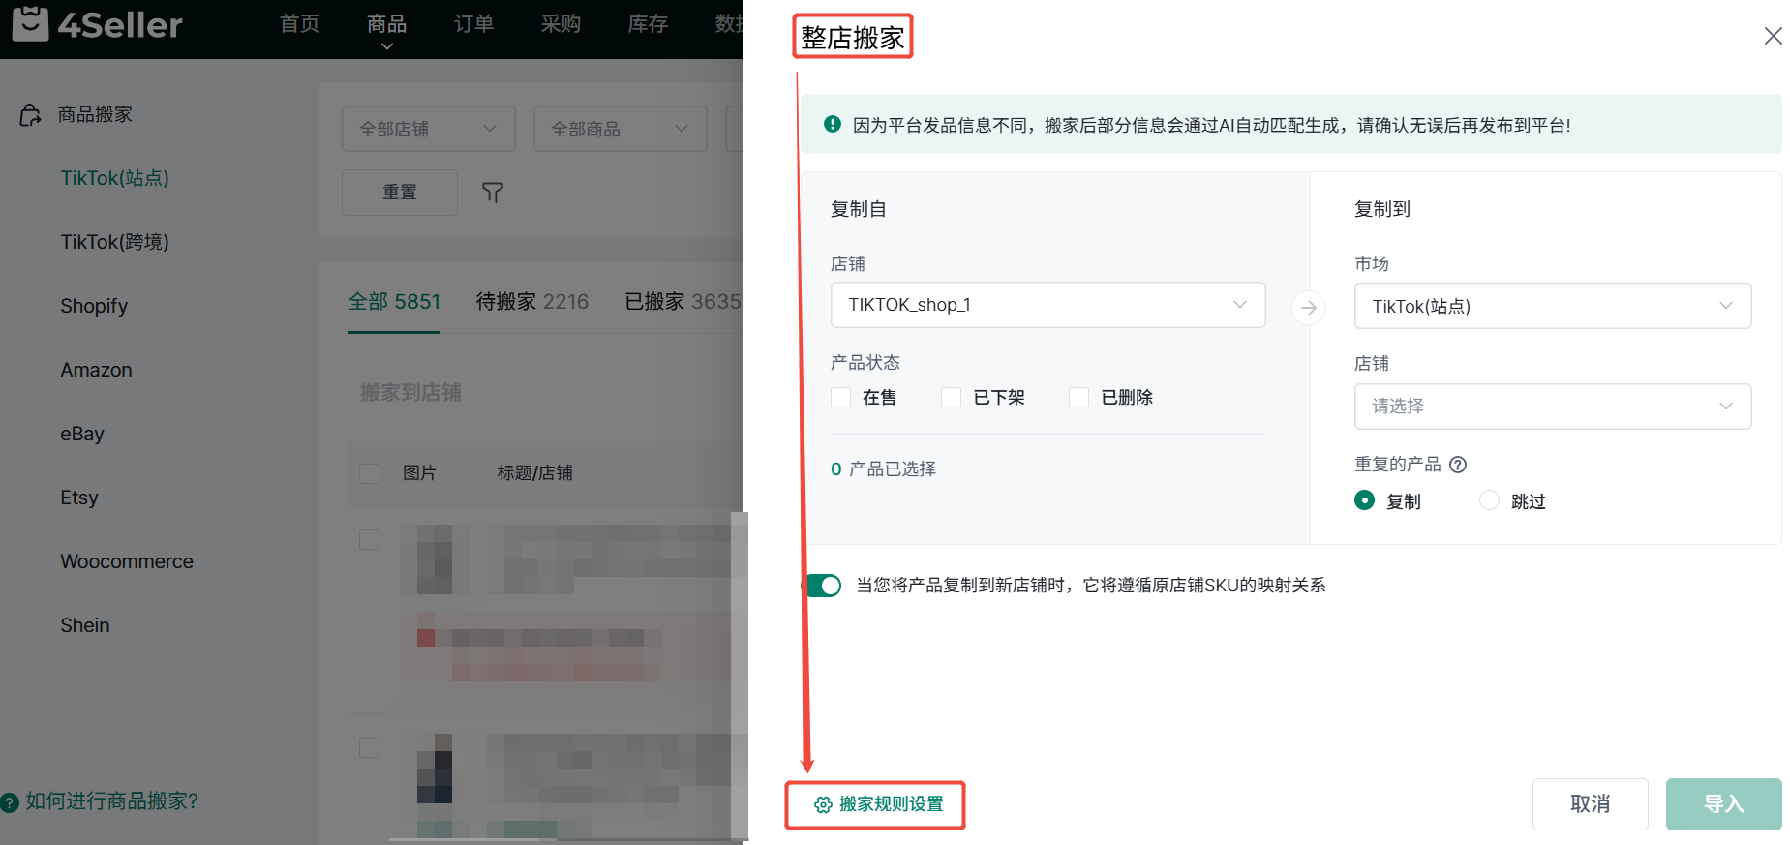
Task: Check the 在售 product status box
Action: pyautogui.click(x=840, y=397)
